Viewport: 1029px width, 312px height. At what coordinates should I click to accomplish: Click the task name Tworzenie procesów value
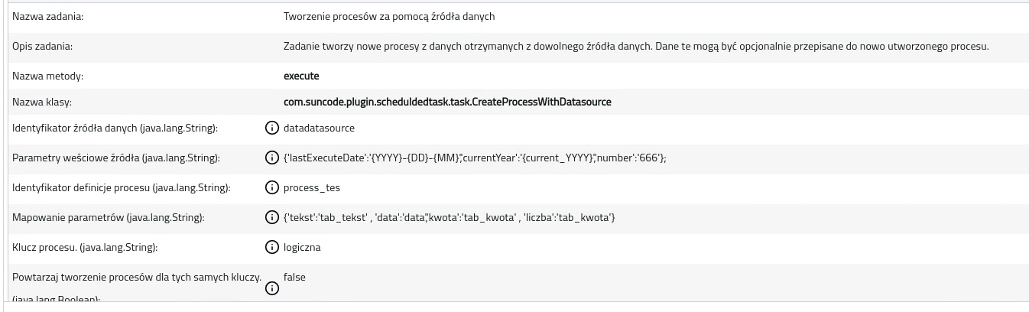coord(389,16)
